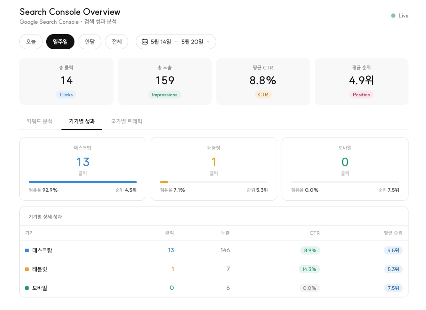Click the 4.5위 rank badge in table

coord(393,250)
